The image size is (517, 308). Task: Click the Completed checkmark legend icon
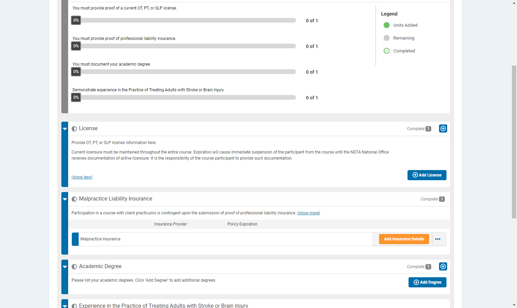point(386,51)
